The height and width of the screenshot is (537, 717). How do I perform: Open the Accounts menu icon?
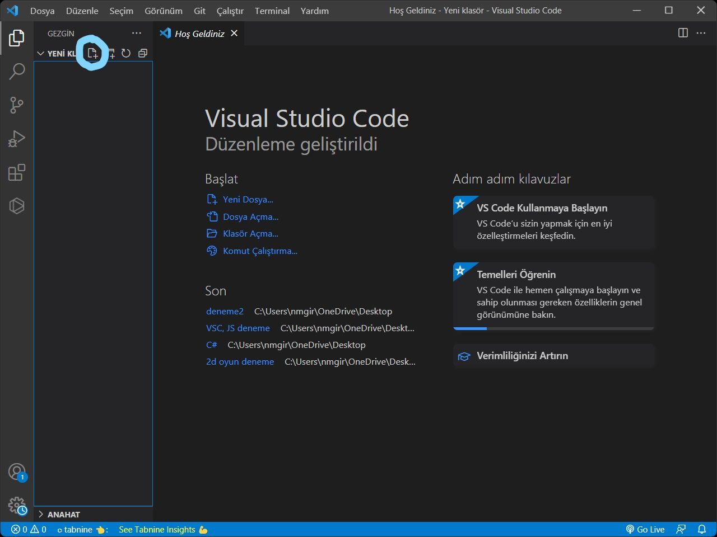[x=17, y=472]
